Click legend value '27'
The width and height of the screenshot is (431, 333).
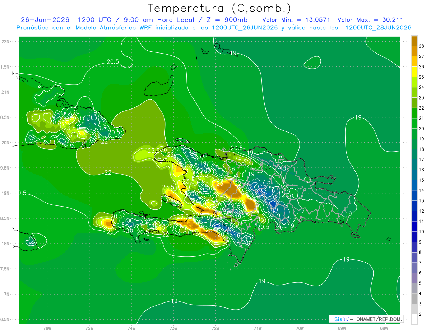pos(422,56)
